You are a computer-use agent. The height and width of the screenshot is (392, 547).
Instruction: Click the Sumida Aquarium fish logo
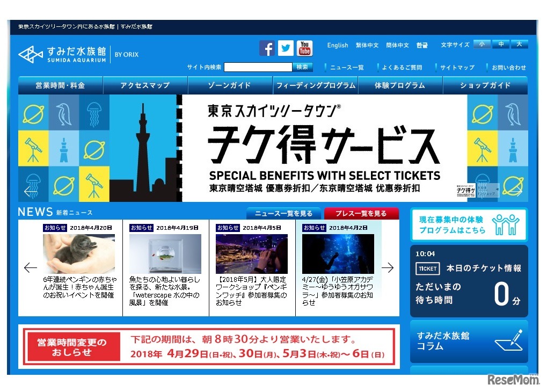pyautogui.click(x=31, y=54)
